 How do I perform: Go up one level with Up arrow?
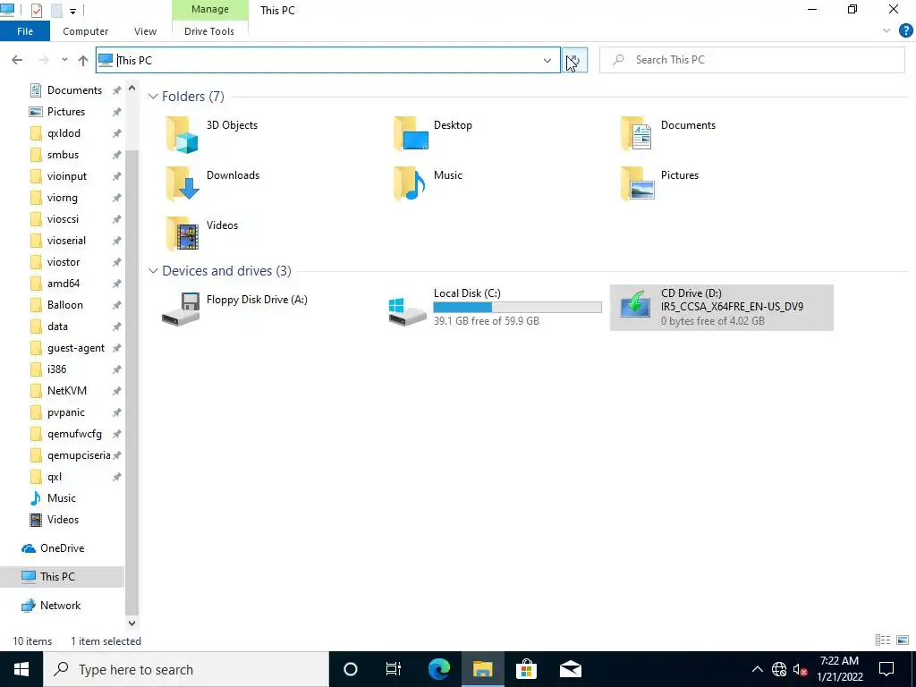tap(83, 60)
